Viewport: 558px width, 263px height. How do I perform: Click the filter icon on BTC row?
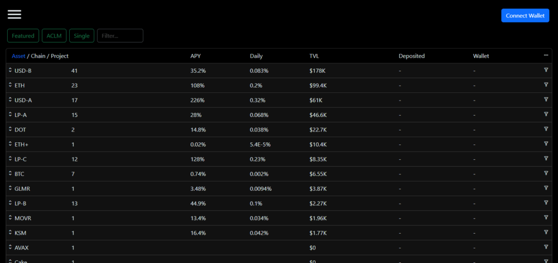[546, 173]
